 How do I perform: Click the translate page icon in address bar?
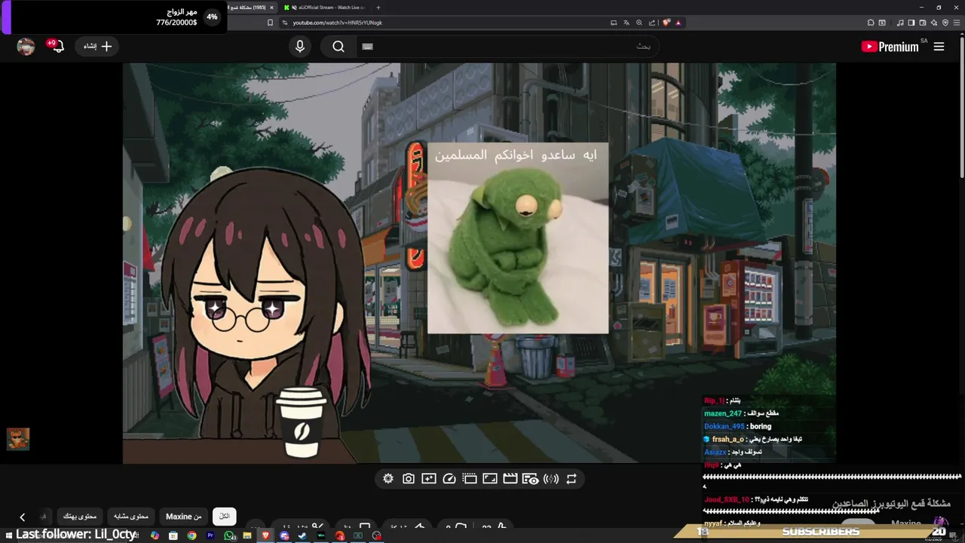click(626, 23)
